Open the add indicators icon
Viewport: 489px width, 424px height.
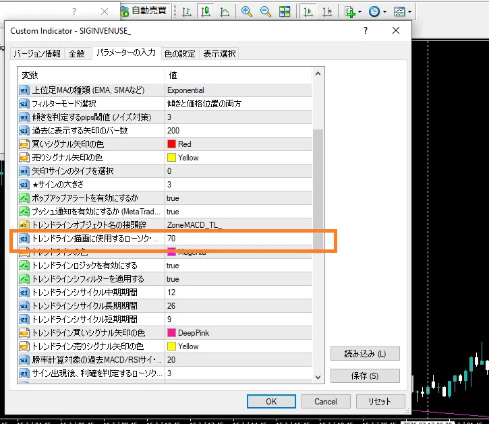[350, 11]
